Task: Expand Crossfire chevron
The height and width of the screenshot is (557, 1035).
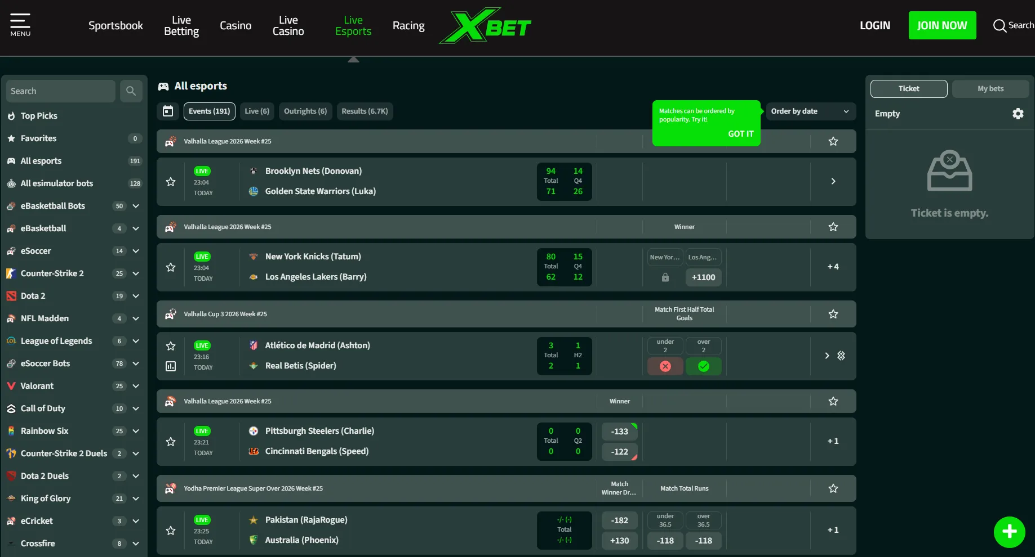Action: pyautogui.click(x=136, y=543)
